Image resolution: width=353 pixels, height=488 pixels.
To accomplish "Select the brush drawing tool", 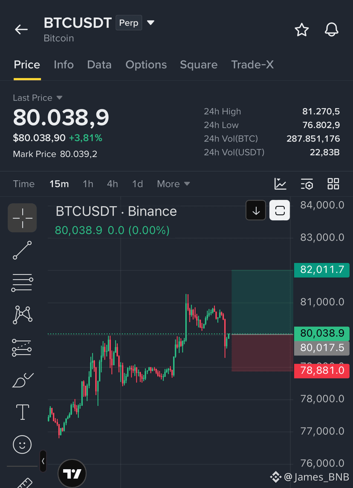I will [x=23, y=380].
